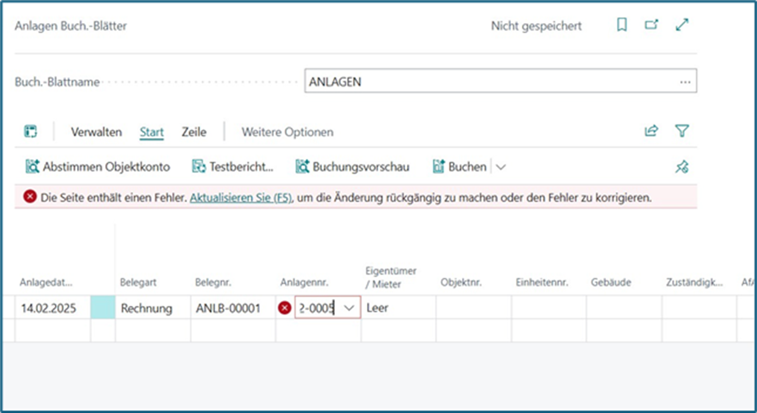Click the list view layout icon
Viewport: 757px width, 413px height.
pyautogui.click(x=31, y=132)
